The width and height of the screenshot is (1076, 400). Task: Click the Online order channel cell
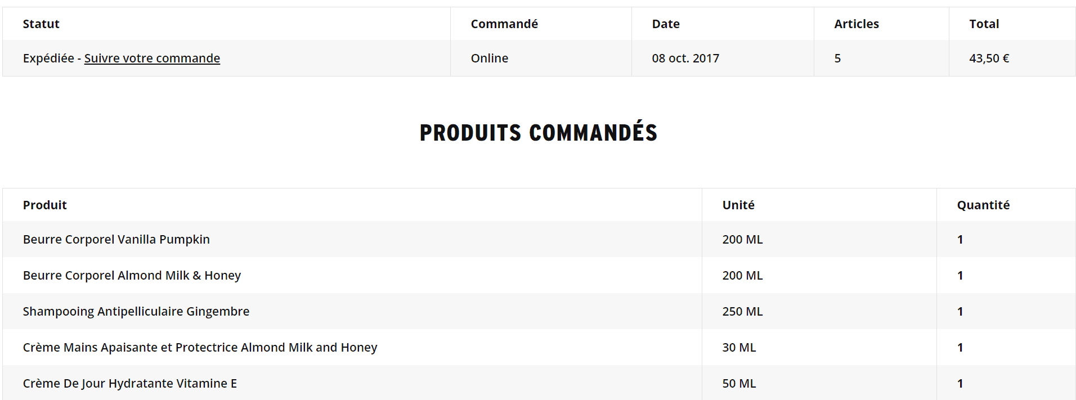pos(489,58)
